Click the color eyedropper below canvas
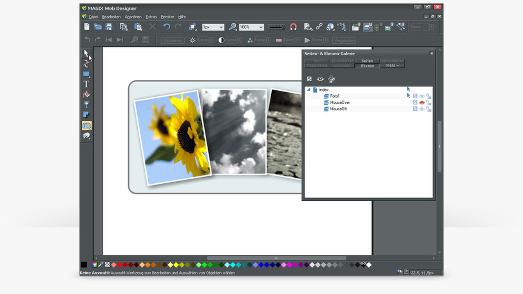 coord(101,265)
